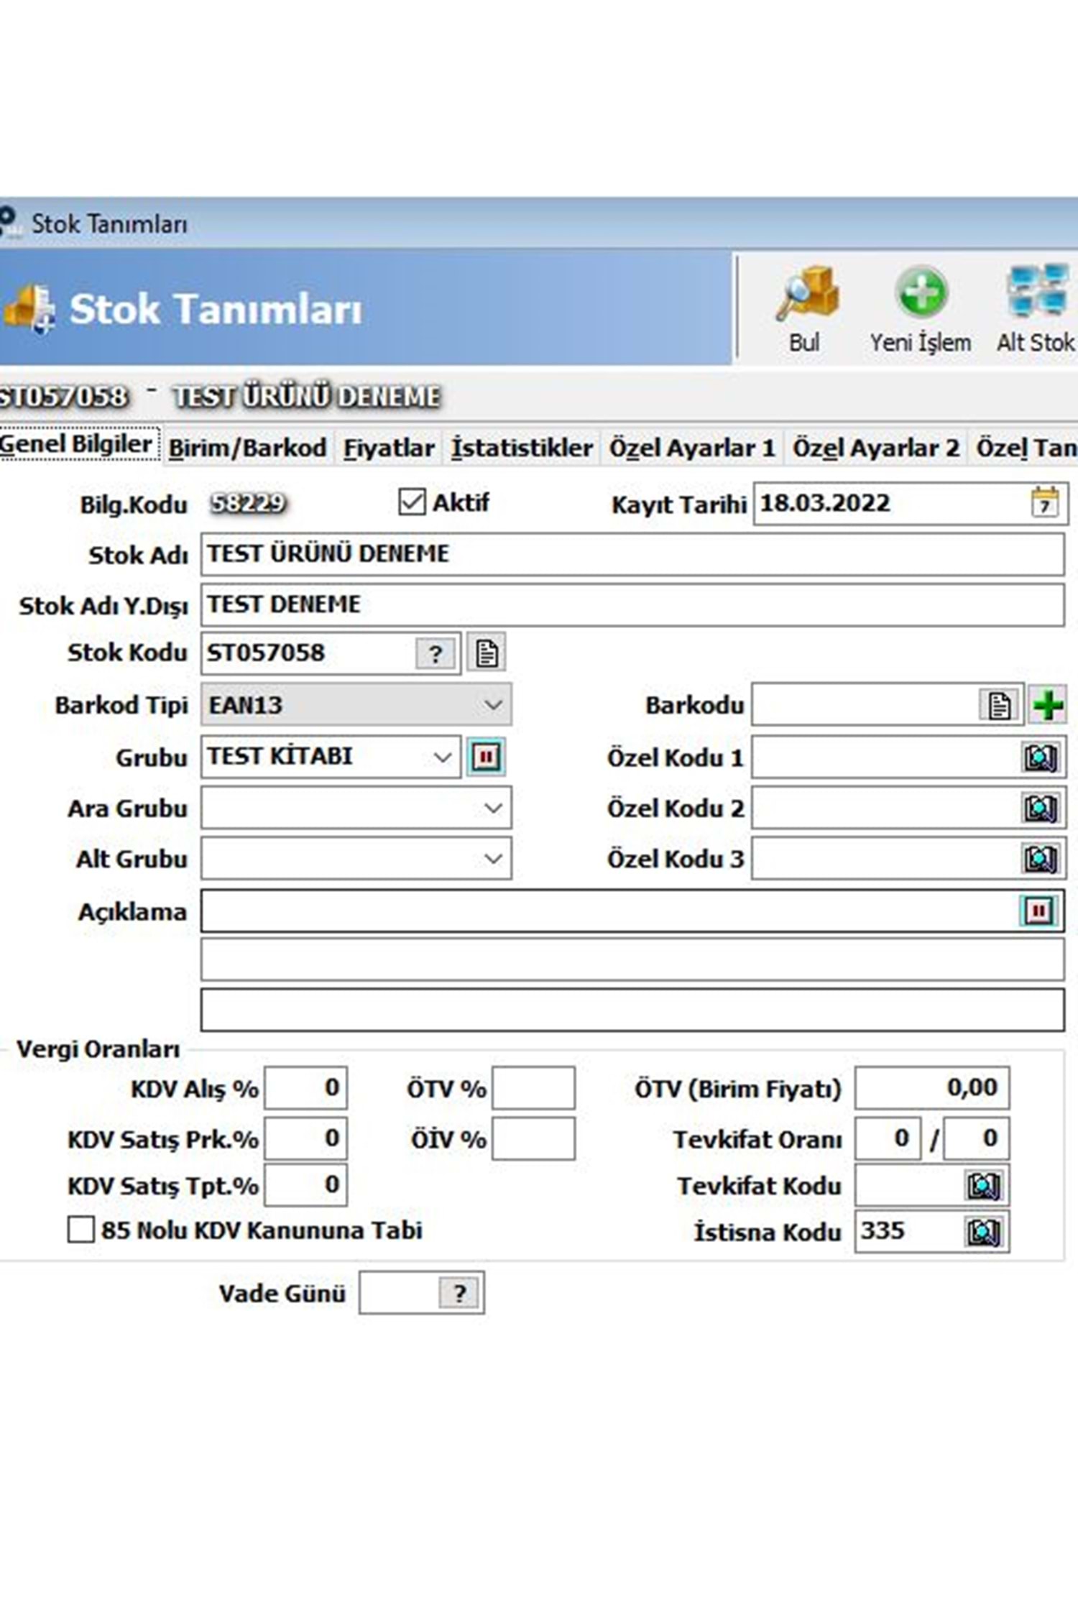Open lookup icon for İstisna Kodu

coord(983,1232)
